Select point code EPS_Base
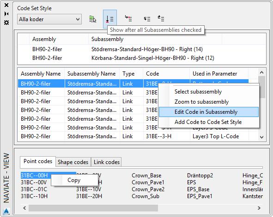Screen dimensions: 273x217 [198, 189]
